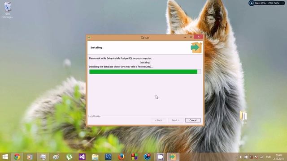Screen dimensions: 287x161
Task: Open the colorful squares taskbar icon
Action: coord(134,157)
